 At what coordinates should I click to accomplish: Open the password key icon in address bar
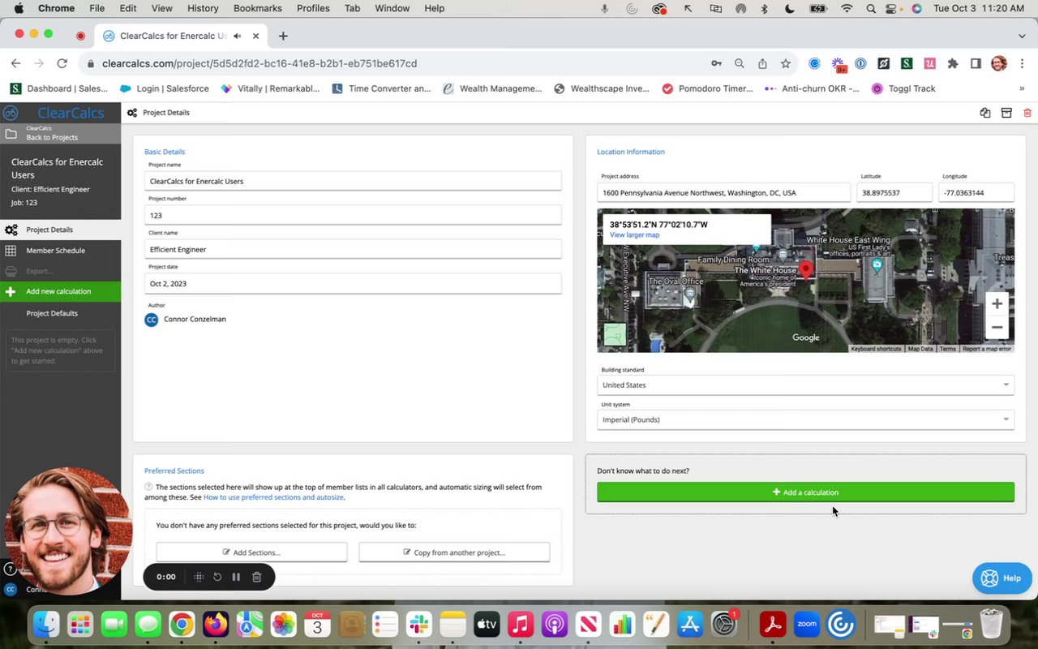[x=716, y=63]
